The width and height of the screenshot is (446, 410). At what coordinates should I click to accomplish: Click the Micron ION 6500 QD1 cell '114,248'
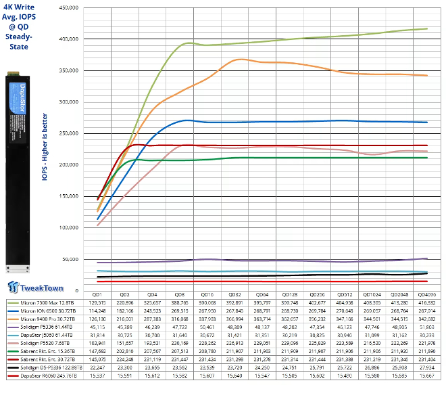[x=97, y=311]
